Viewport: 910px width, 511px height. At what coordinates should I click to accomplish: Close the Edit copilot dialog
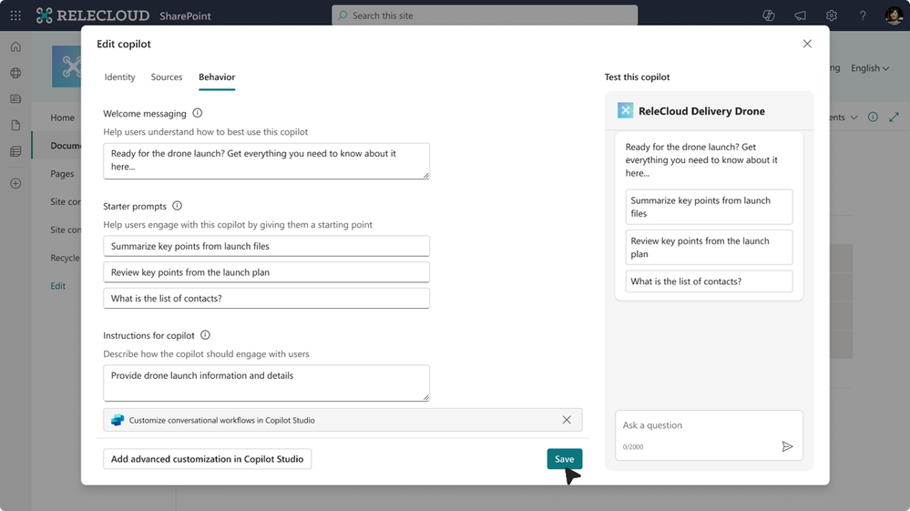pyautogui.click(x=807, y=44)
